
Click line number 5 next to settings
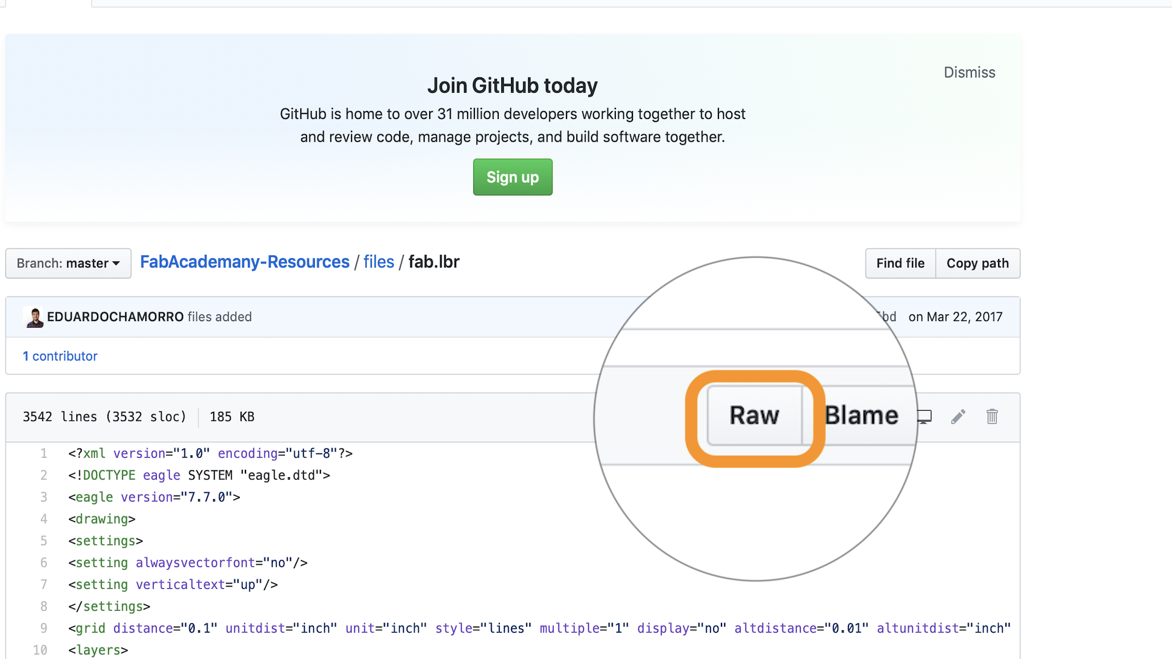[x=43, y=541]
